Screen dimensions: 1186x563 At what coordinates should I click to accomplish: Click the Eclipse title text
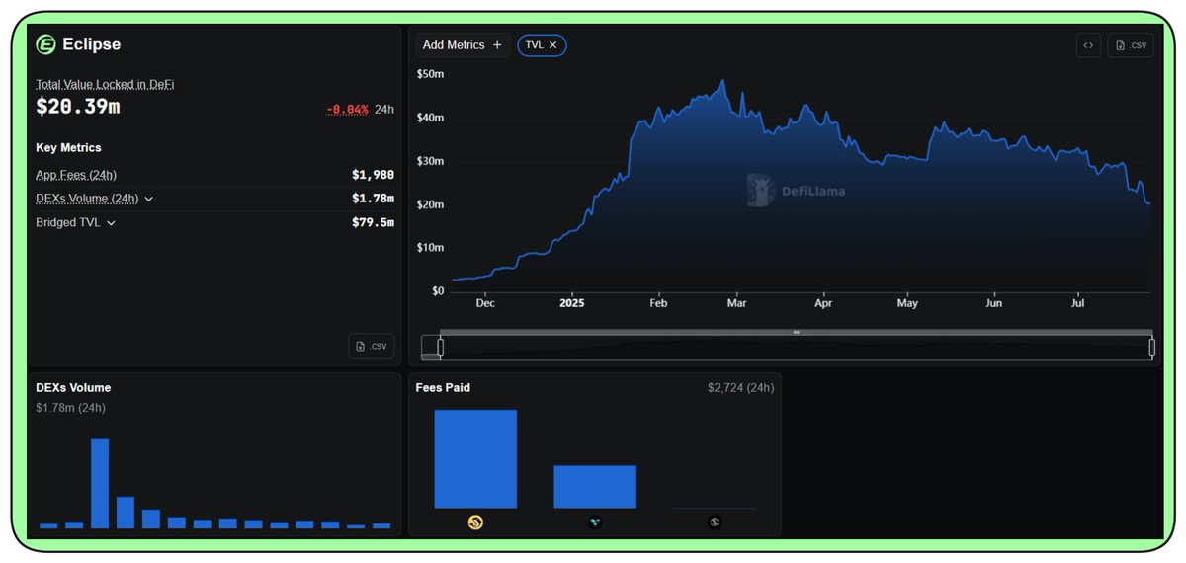[x=92, y=44]
